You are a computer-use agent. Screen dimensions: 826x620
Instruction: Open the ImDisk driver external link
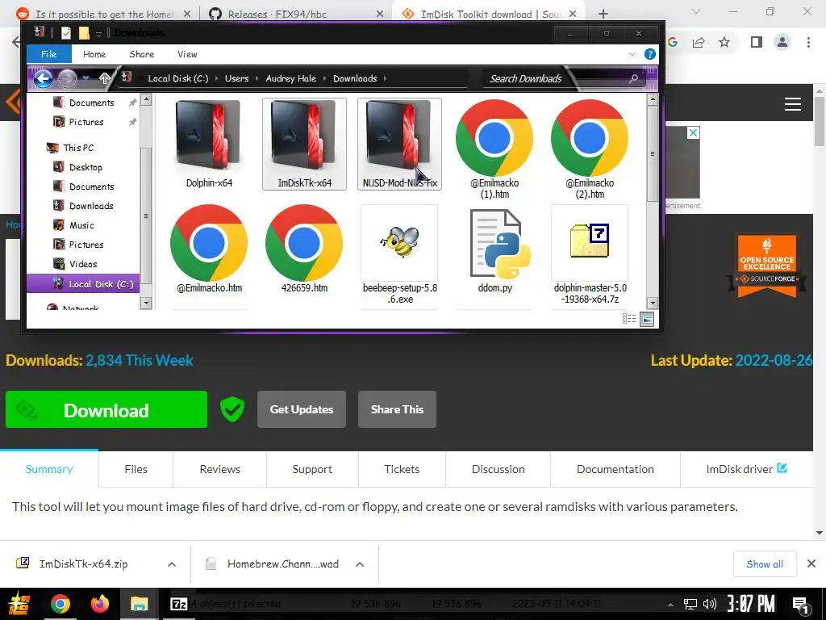click(746, 469)
